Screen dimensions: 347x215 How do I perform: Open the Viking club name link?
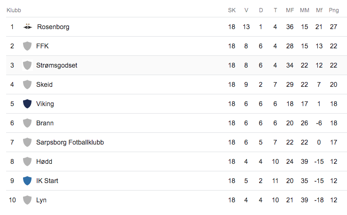45,104
